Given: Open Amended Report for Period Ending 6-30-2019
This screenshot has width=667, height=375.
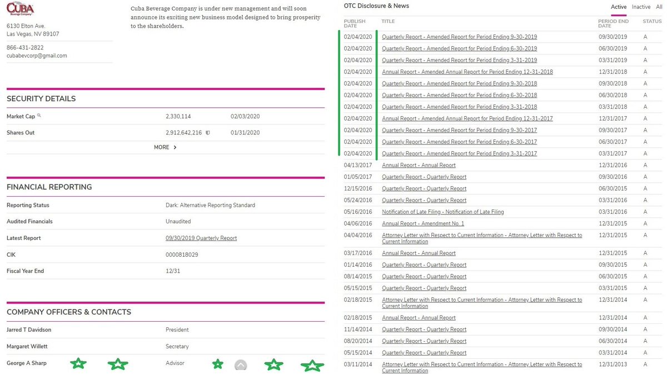Looking at the screenshot, I should (459, 48).
